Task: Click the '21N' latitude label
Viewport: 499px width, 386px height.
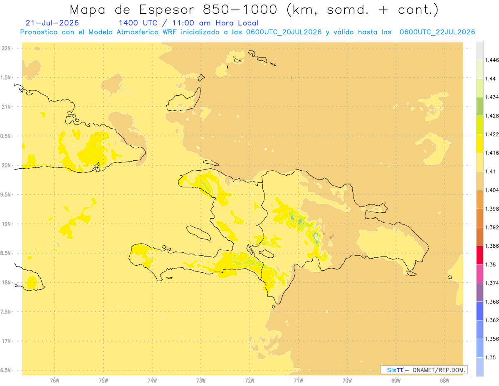Action: [7, 107]
